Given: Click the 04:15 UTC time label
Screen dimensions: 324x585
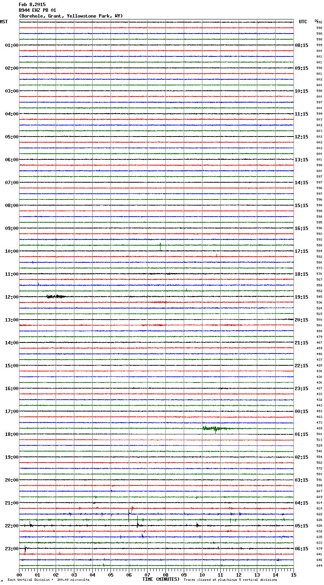Looking at the screenshot, I should 302,503.
